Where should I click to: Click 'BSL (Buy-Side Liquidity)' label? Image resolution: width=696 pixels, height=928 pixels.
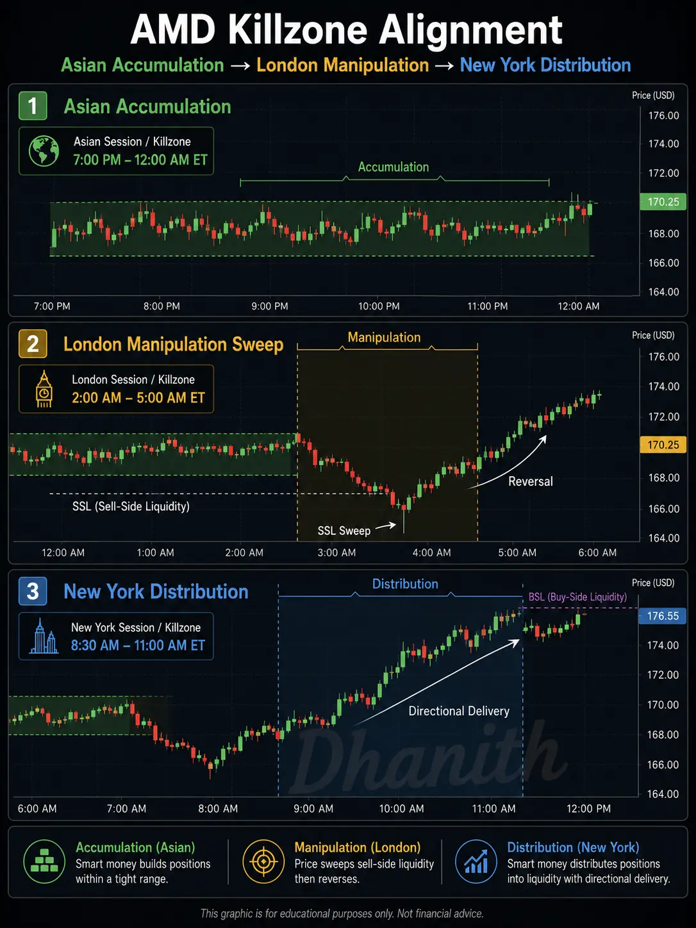click(x=577, y=597)
